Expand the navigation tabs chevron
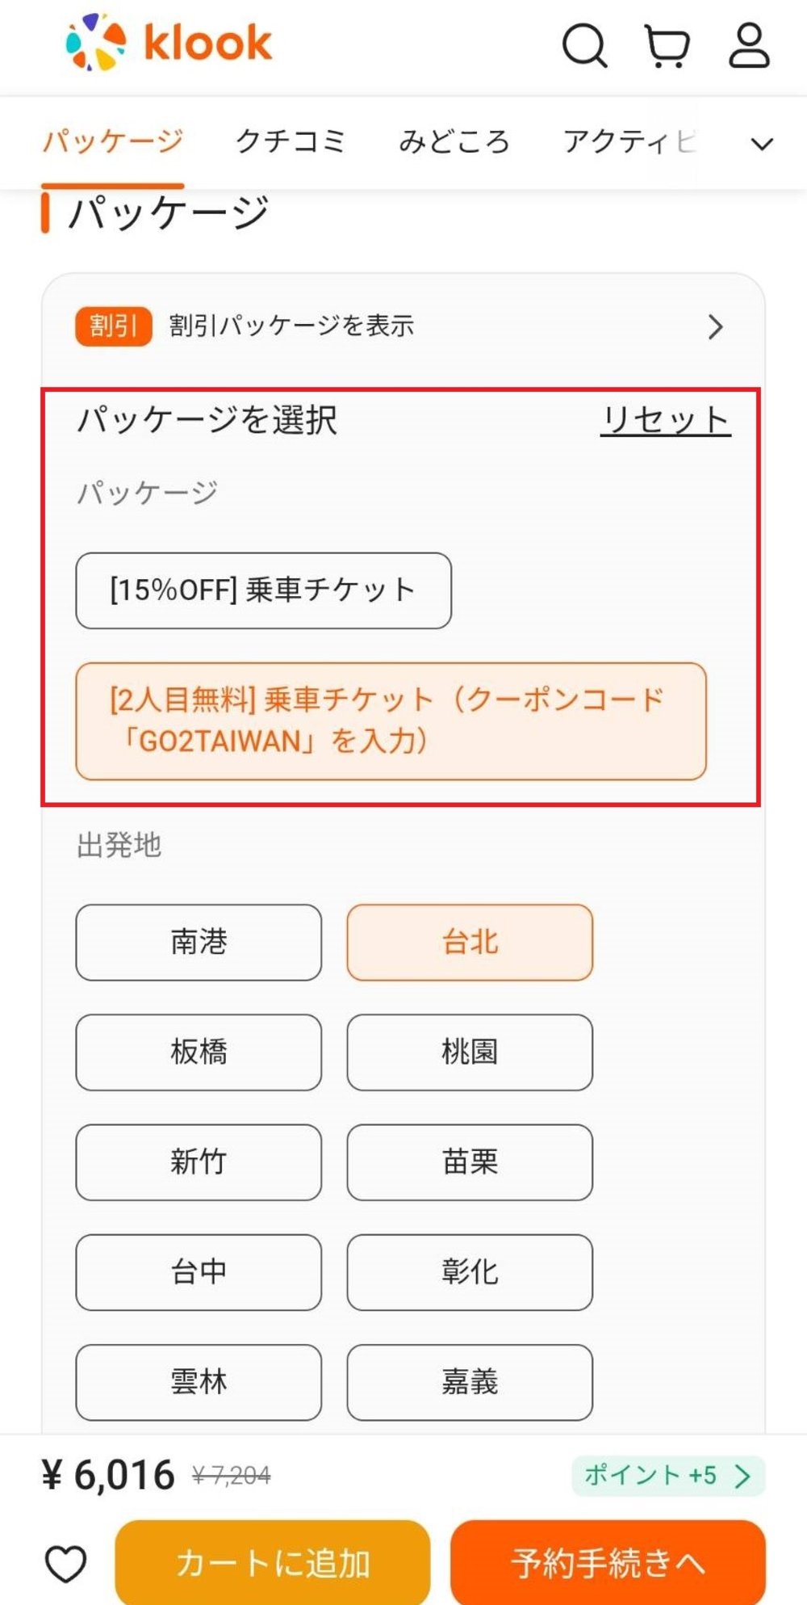The height and width of the screenshot is (1605, 807). (x=759, y=144)
